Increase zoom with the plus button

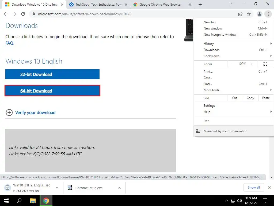(252, 64)
